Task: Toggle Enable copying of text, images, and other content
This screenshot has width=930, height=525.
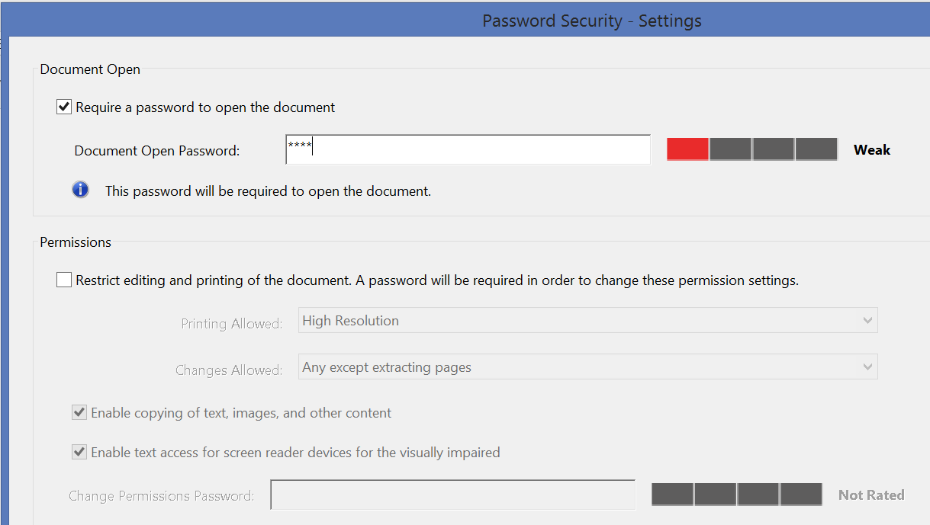Action: pyautogui.click(x=79, y=411)
